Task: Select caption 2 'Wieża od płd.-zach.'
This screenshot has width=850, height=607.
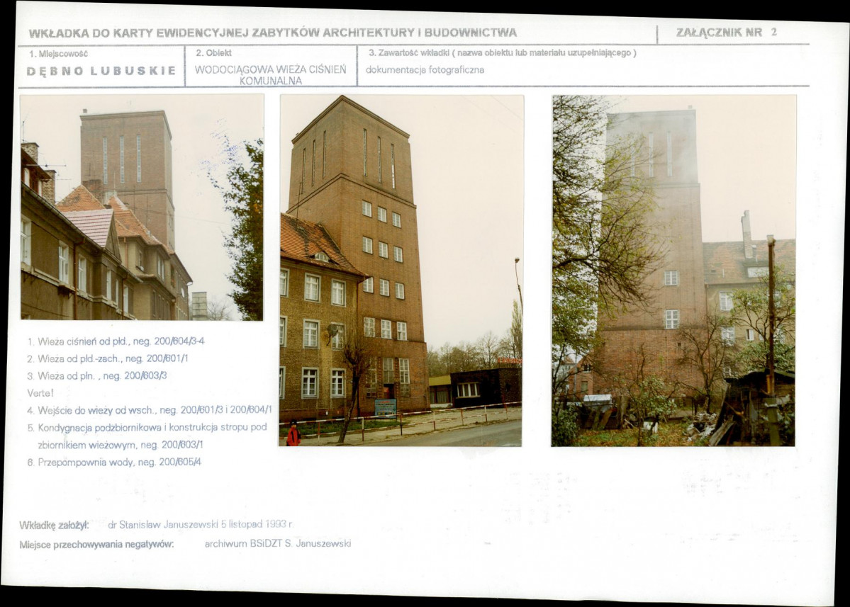Action: point(108,358)
